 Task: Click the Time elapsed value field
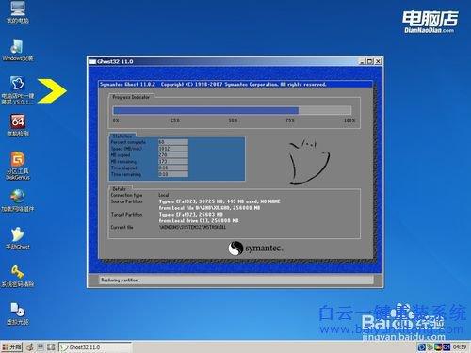tap(173, 168)
